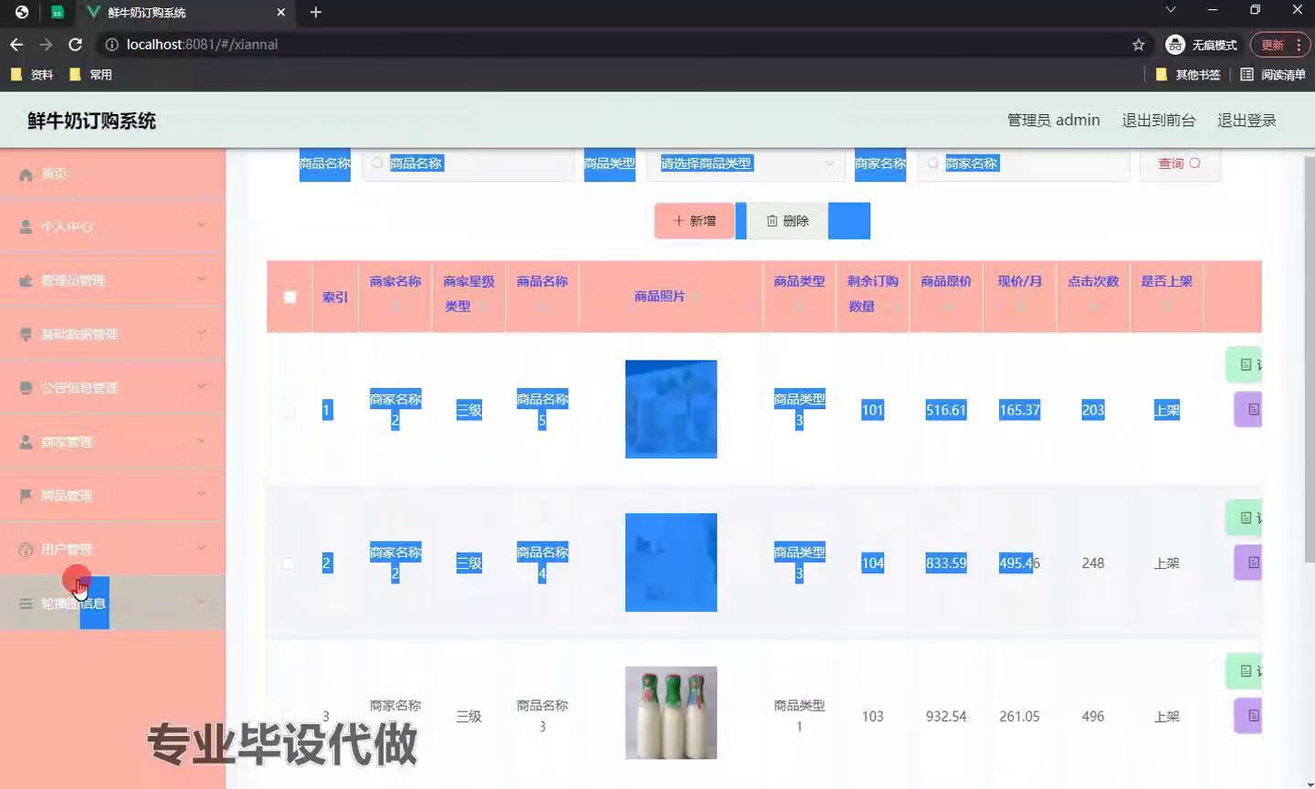This screenshot has height=789, width=1315.
Task: Click the 个人中心 person icon
Action: point(26,226)
